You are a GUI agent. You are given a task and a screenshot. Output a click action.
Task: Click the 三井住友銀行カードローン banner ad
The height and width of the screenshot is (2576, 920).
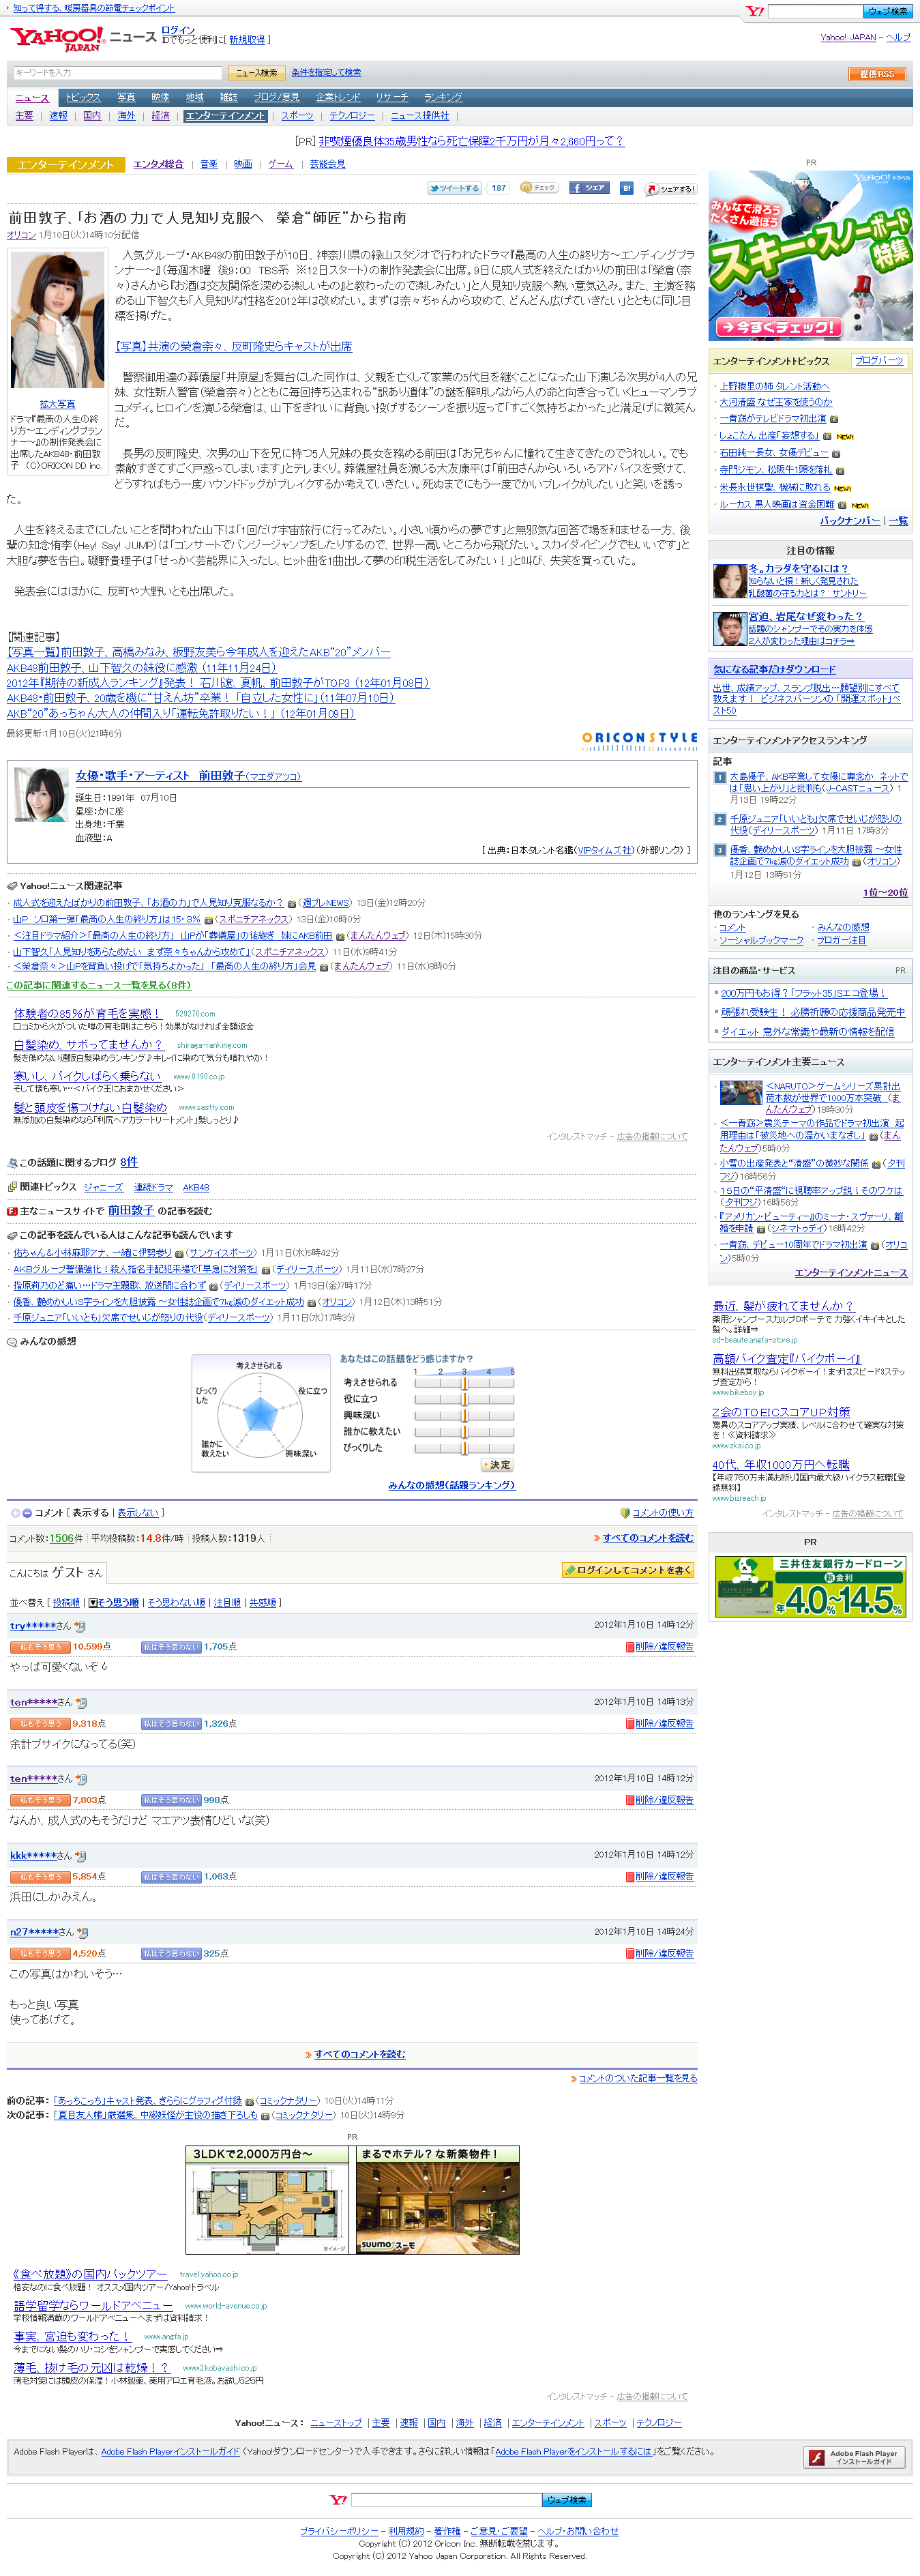click(810, 1587)
